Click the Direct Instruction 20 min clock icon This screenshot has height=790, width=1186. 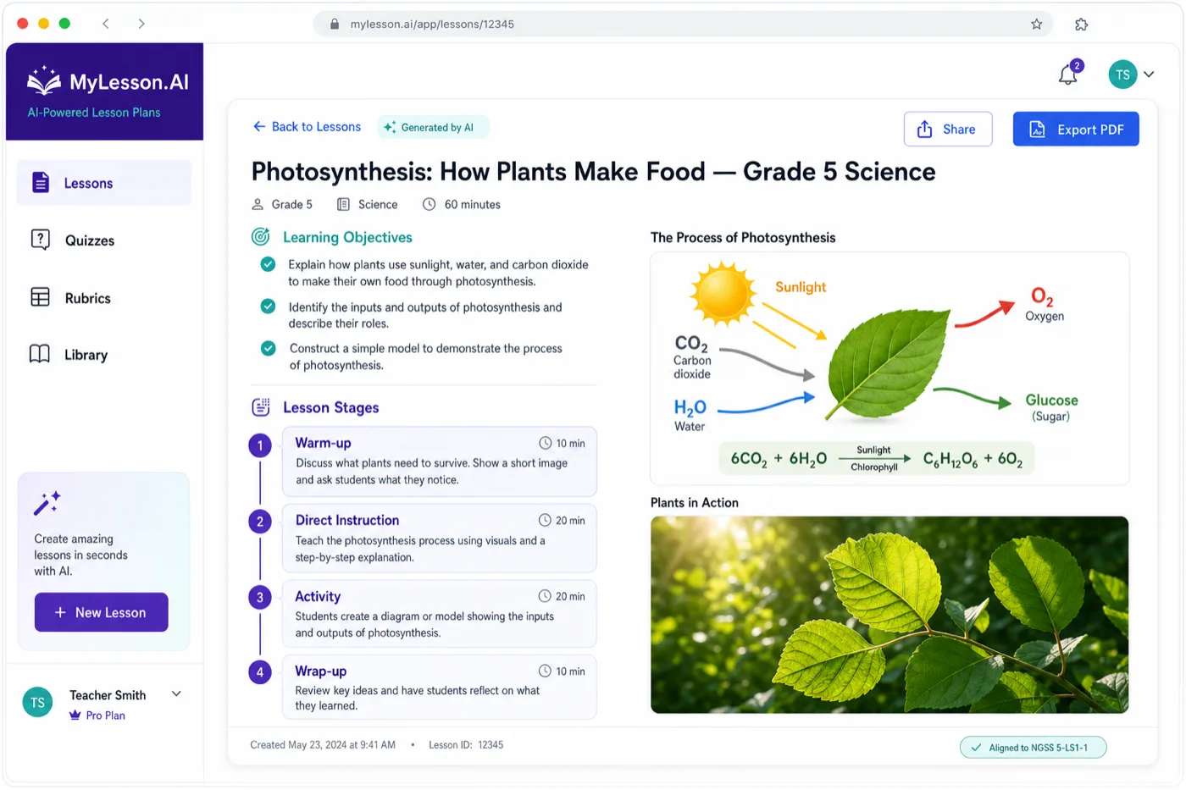point(545,520)
